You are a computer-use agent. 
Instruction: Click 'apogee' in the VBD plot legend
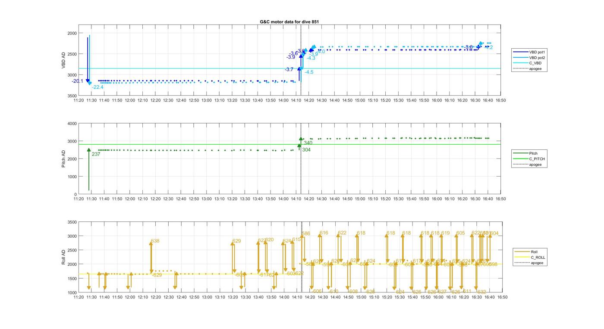[535, 68]
